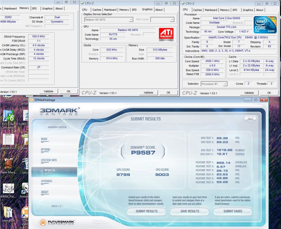Image resolution: width=281 pixels, height=229 pixels.
Task: Click the Core Voltage value 1.432 V
Action: (244, 31)
